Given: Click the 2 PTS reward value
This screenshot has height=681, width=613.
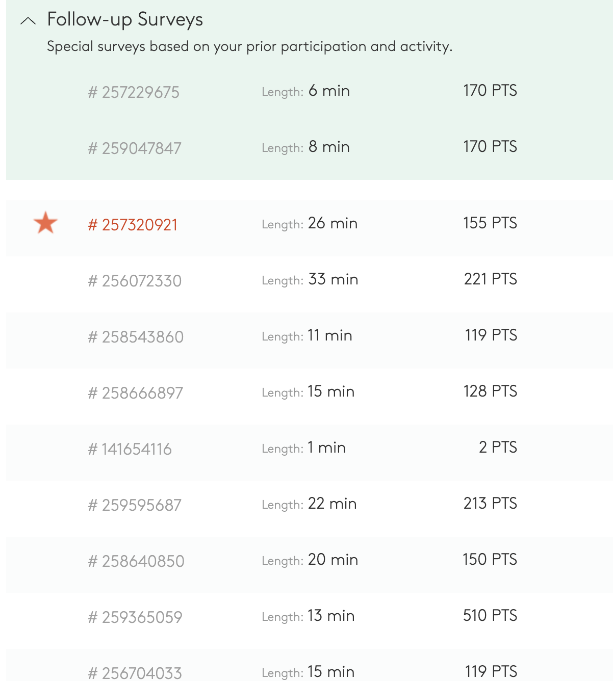Looking at the screenshot, I should (x=498, y=447).
